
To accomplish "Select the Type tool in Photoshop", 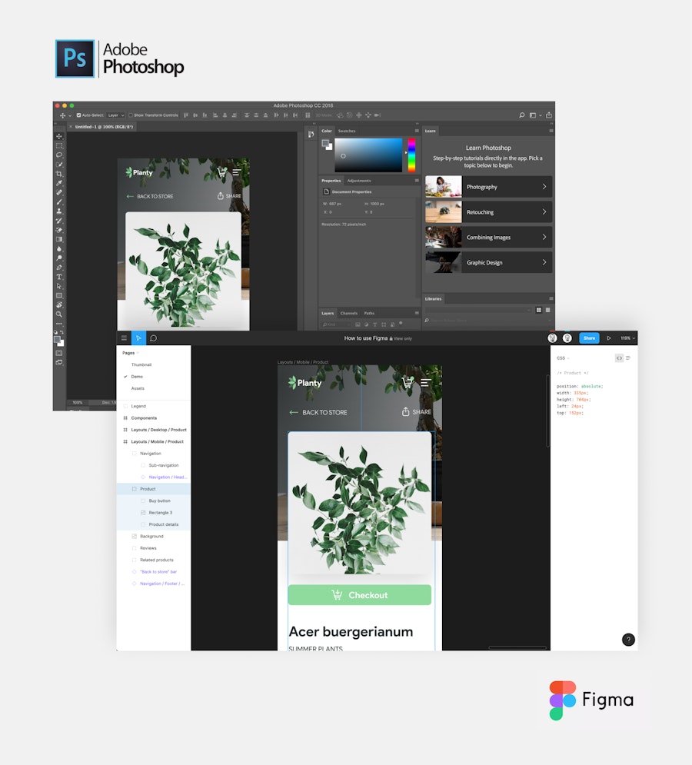I will (59, 277).
